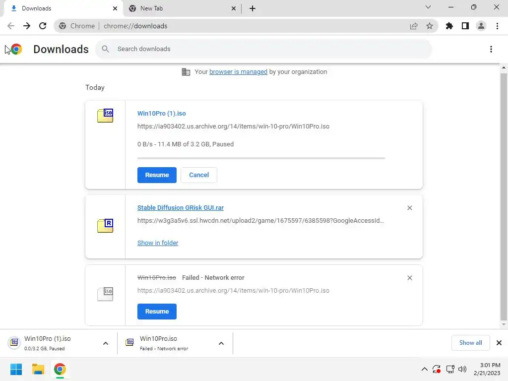Select the Downloads tab

tap(63, 8)
